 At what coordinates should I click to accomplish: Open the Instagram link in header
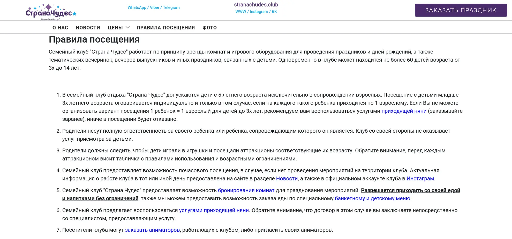(259, 12)
